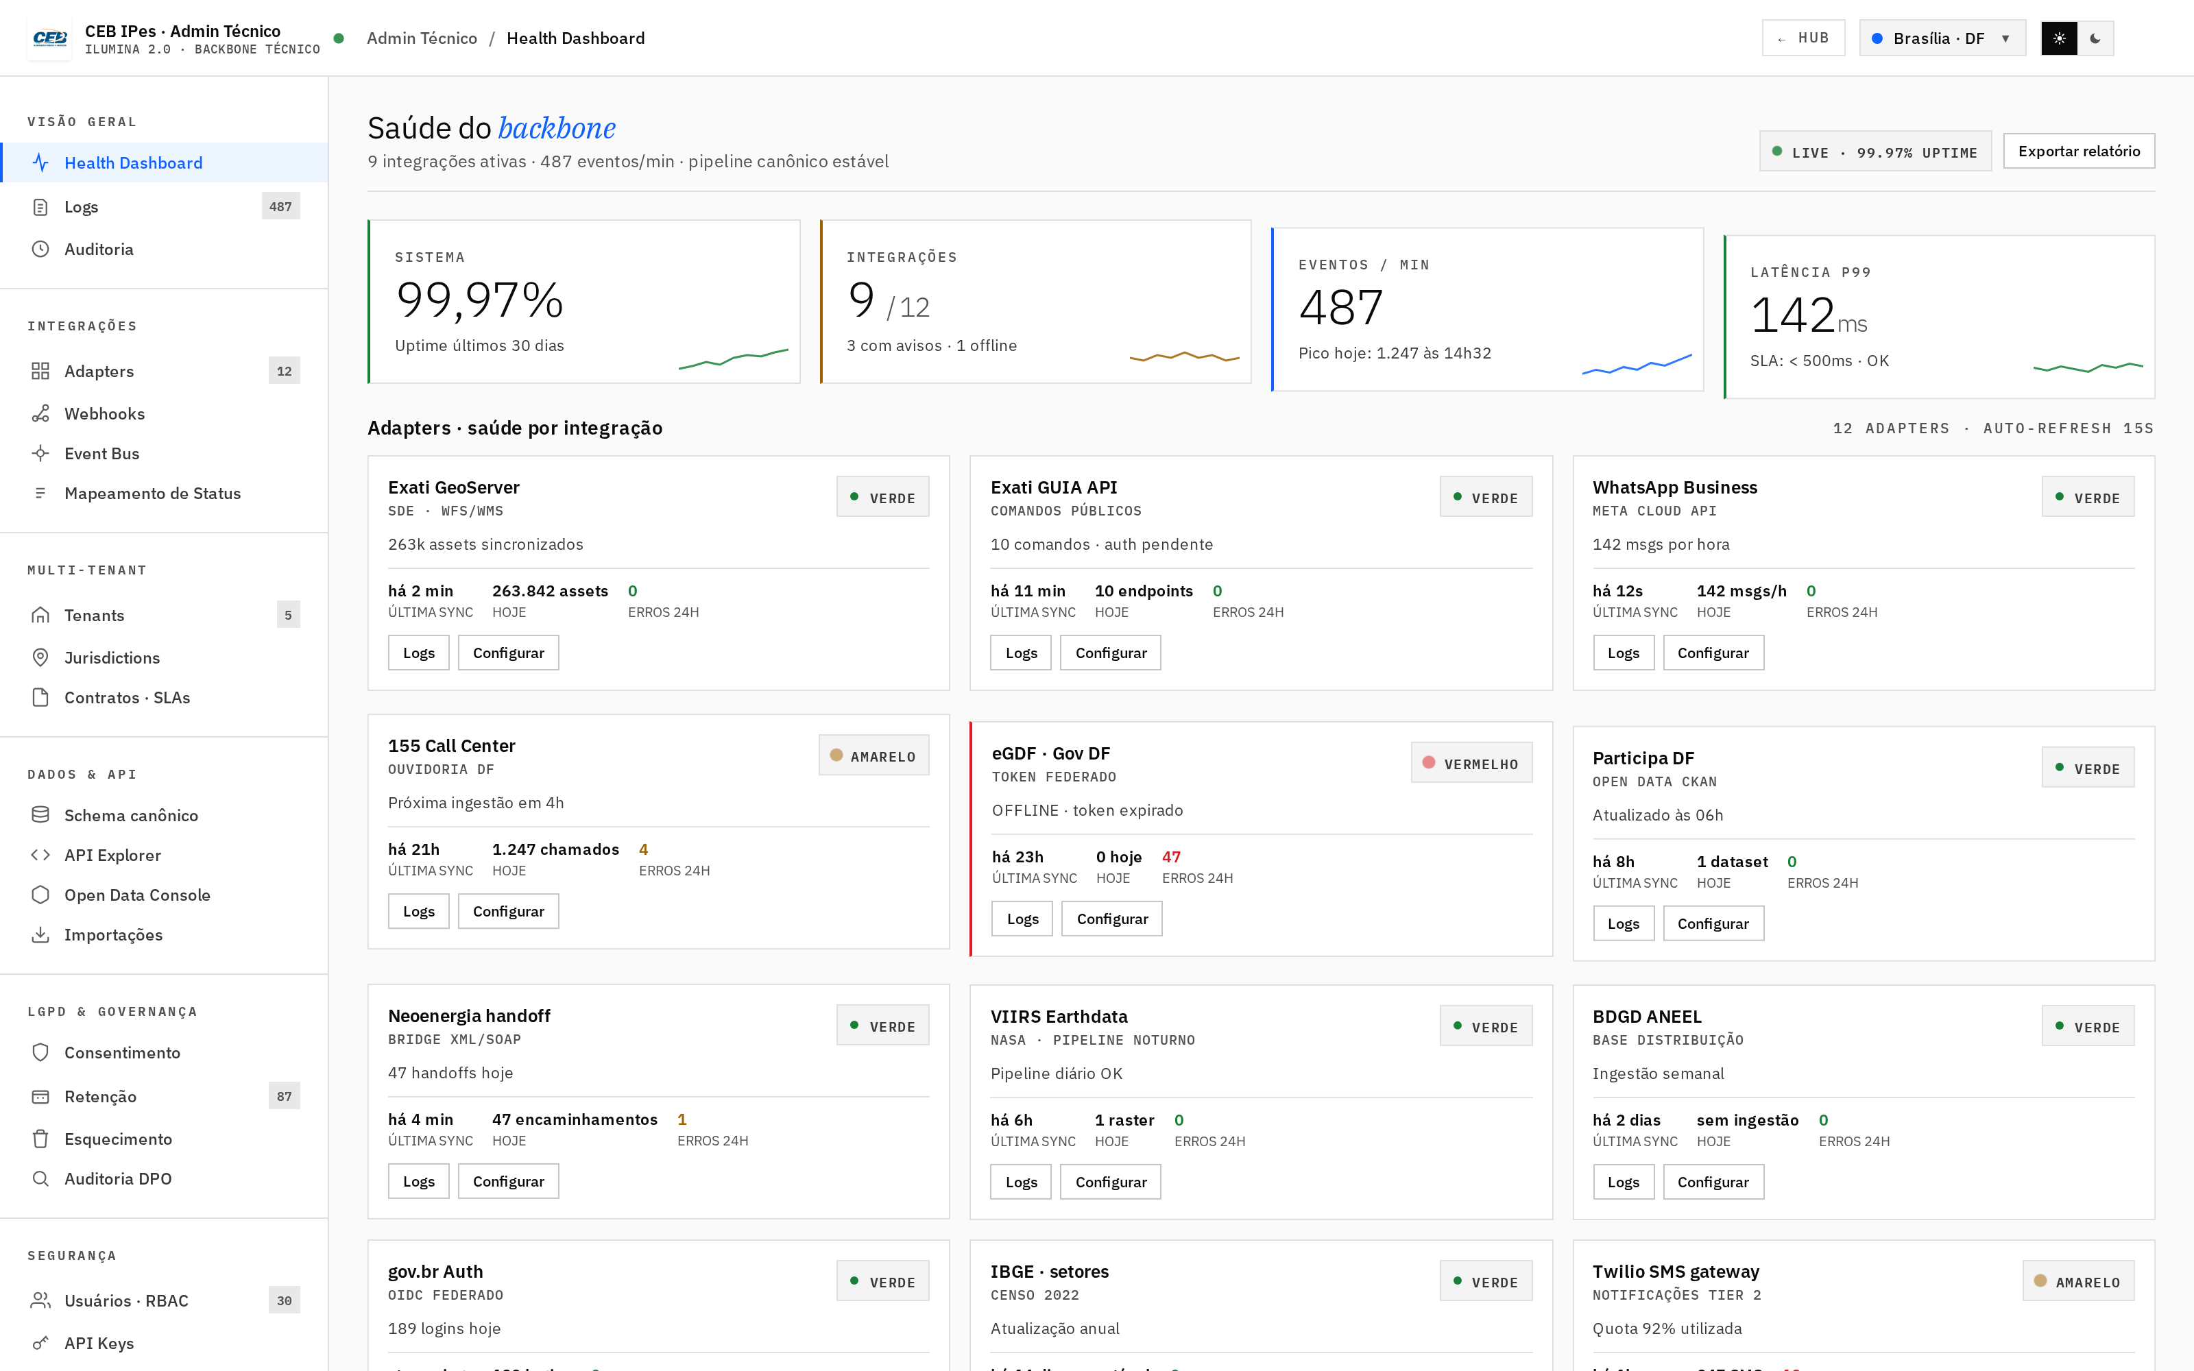Click the Jurisdictions map pin icon
2194x1371 pixels.
point(41,657)
